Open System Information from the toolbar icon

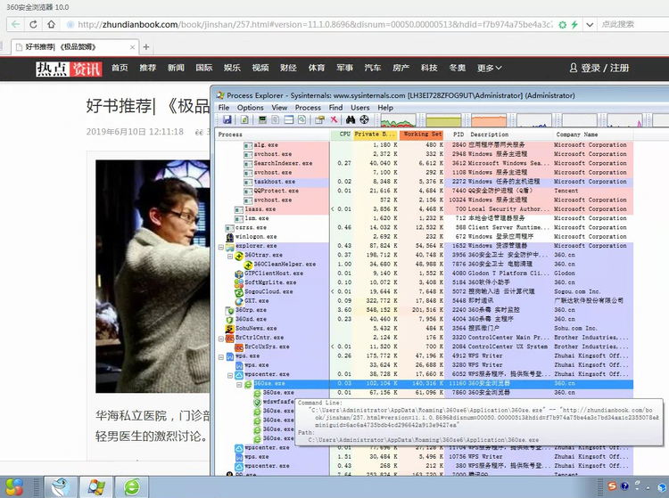coord(262,119)
